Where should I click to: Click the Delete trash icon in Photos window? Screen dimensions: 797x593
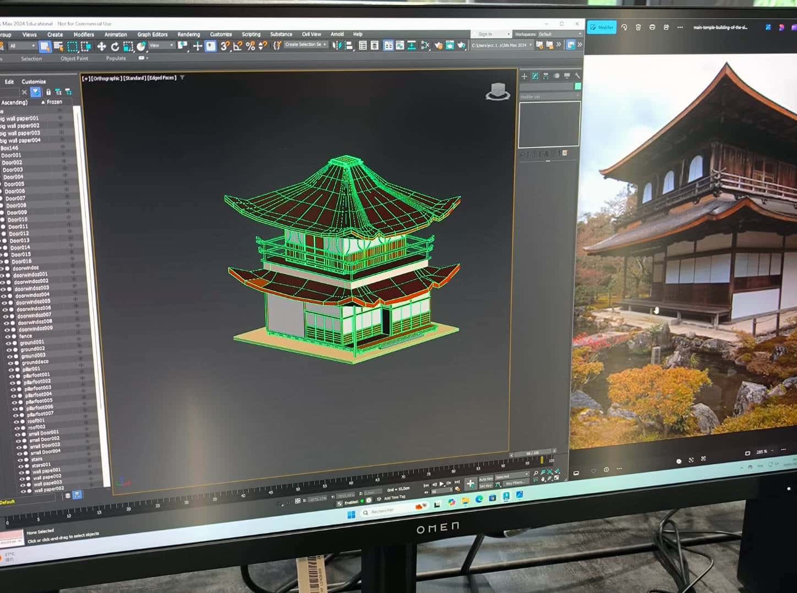pyautogui.click(x=638, y=27)
